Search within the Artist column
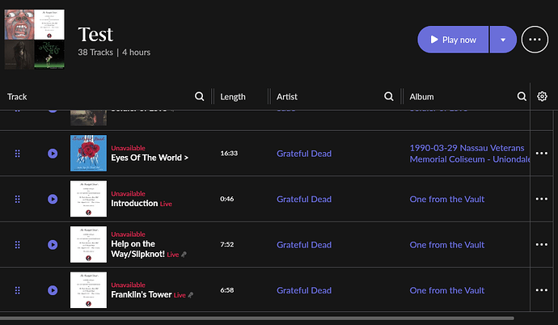This screenshot has height=325, width=558. 389,97
